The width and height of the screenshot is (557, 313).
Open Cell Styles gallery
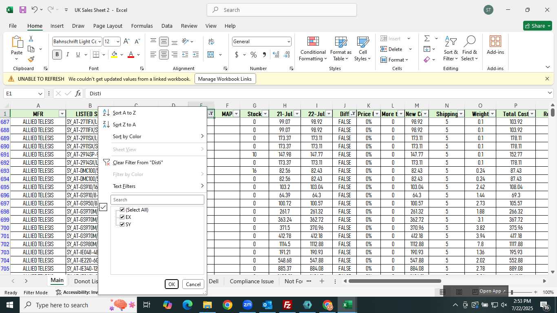(362, 49)
